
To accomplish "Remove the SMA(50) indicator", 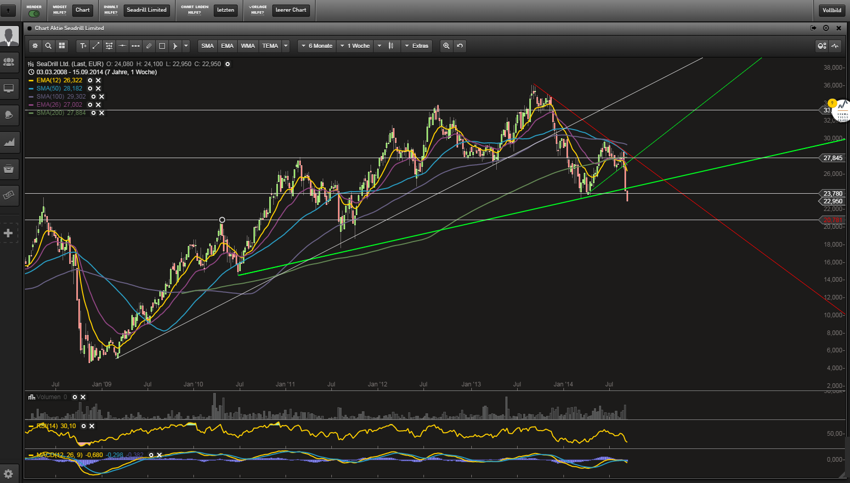I will pos(98,88).
